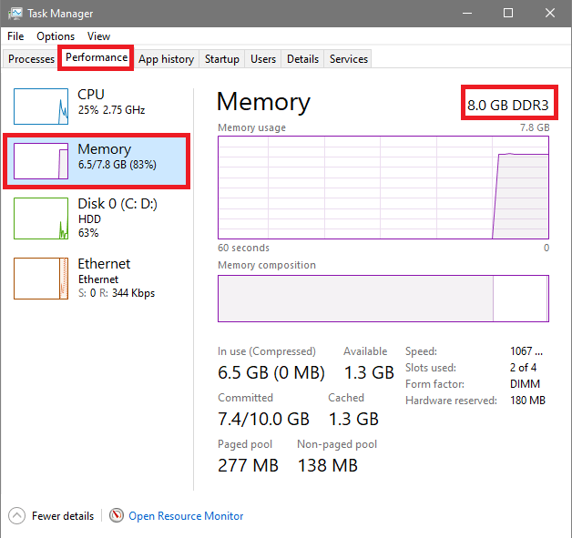Switch to the Details tab
This screenshot has width=572, height=538.
(x=302, y=59)
